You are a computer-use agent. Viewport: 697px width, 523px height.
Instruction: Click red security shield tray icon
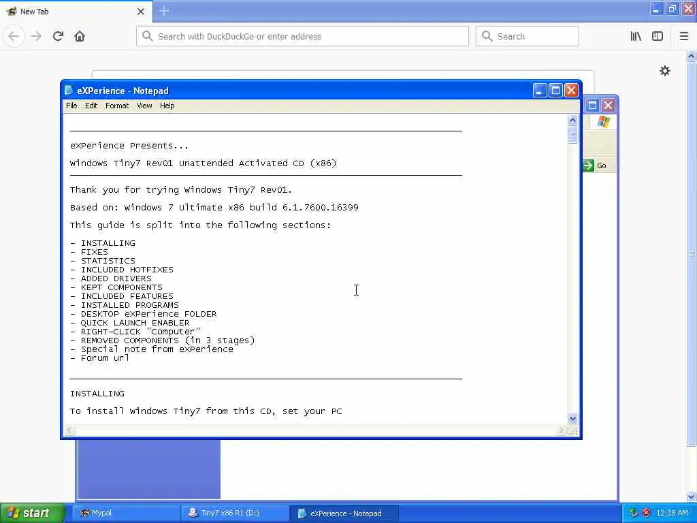[x=647, y=513]
